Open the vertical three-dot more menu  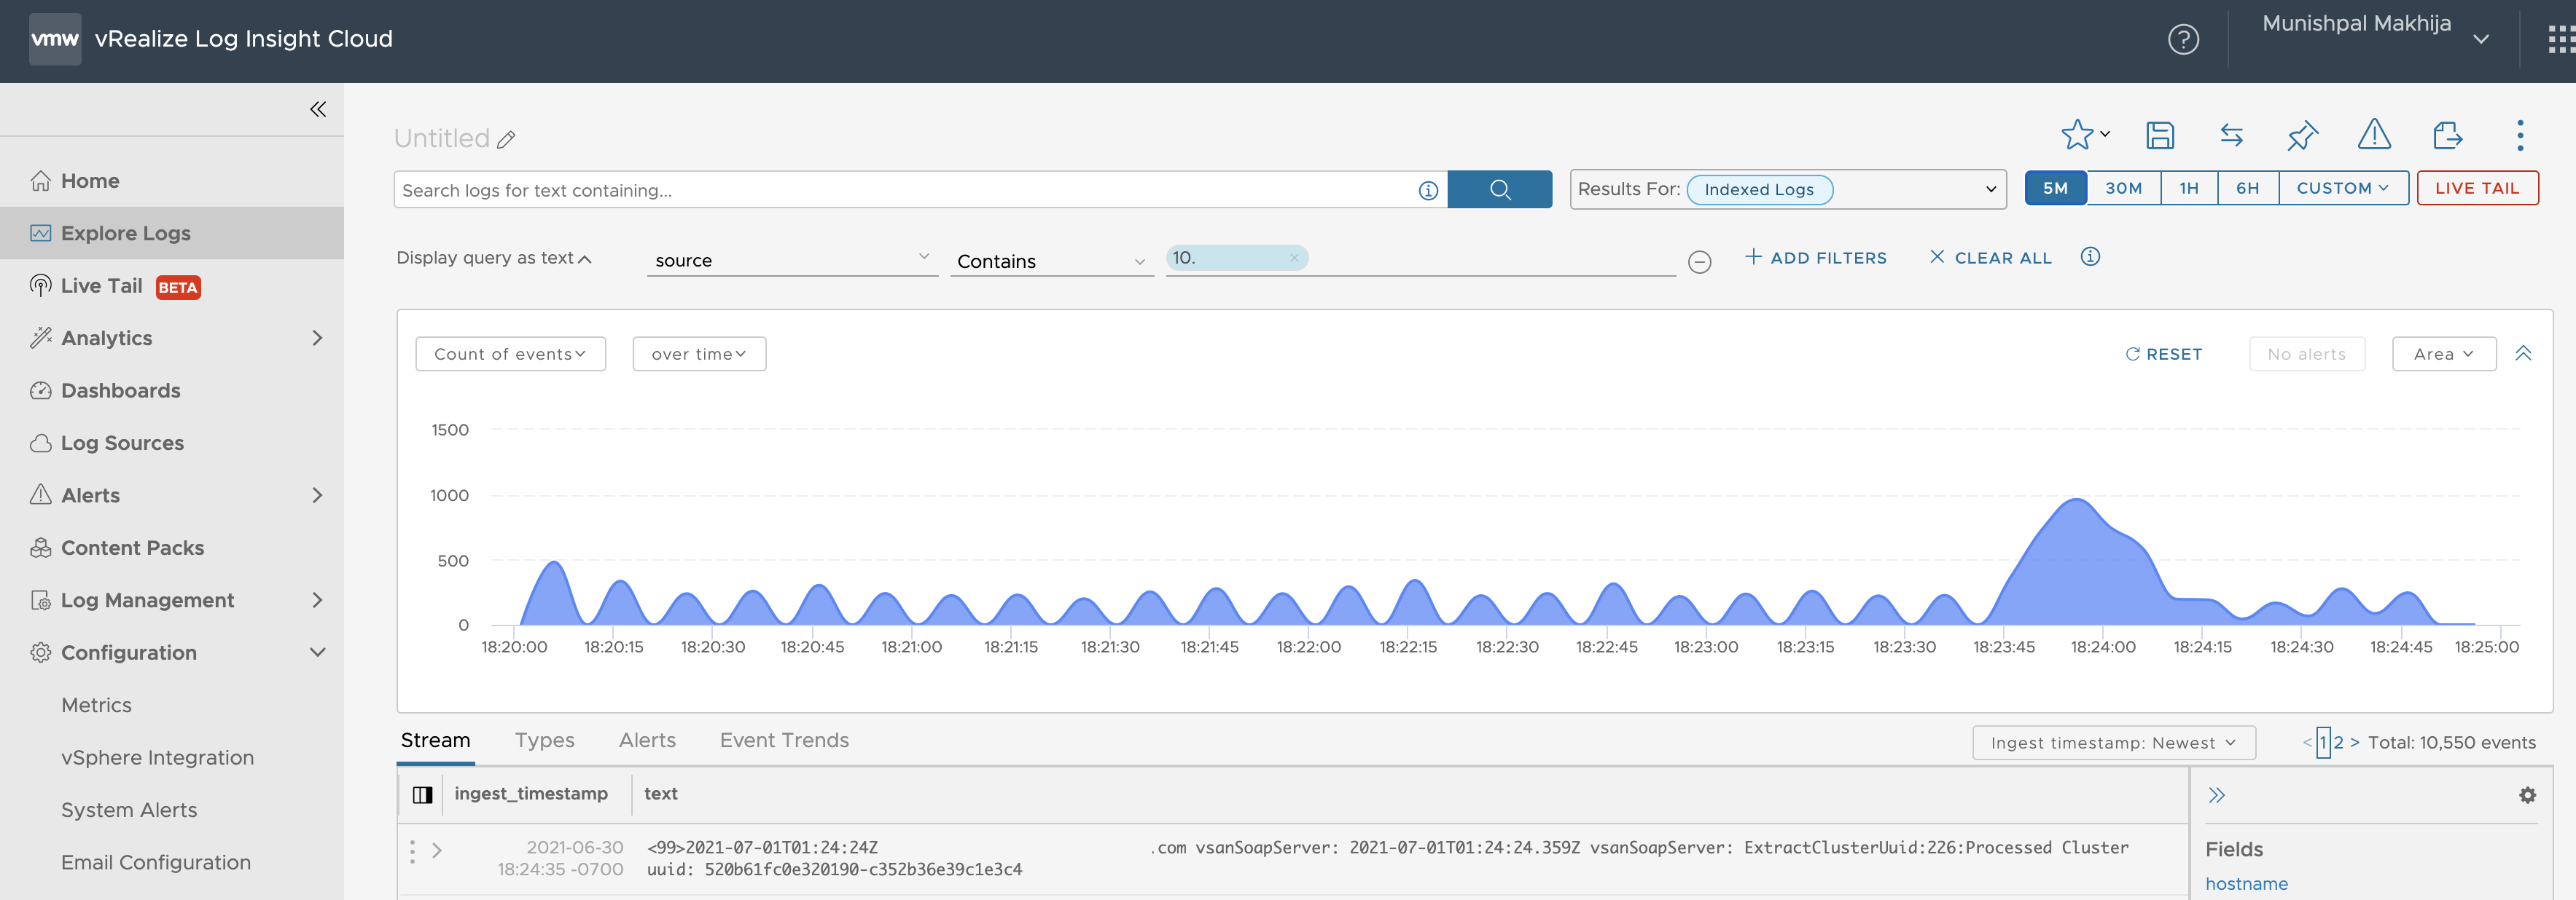point(2520,135)
